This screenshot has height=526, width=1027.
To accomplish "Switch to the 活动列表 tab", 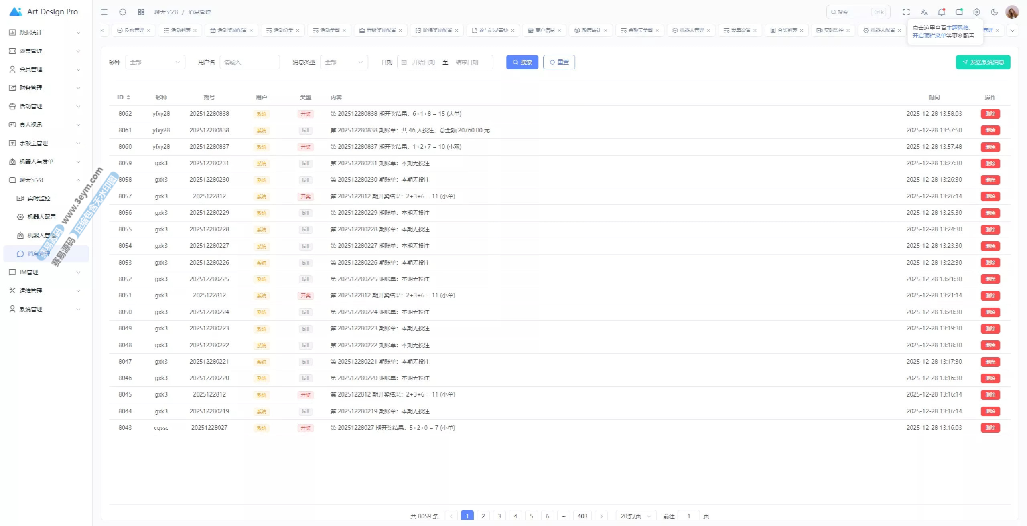I will click(x=181, y=30).
